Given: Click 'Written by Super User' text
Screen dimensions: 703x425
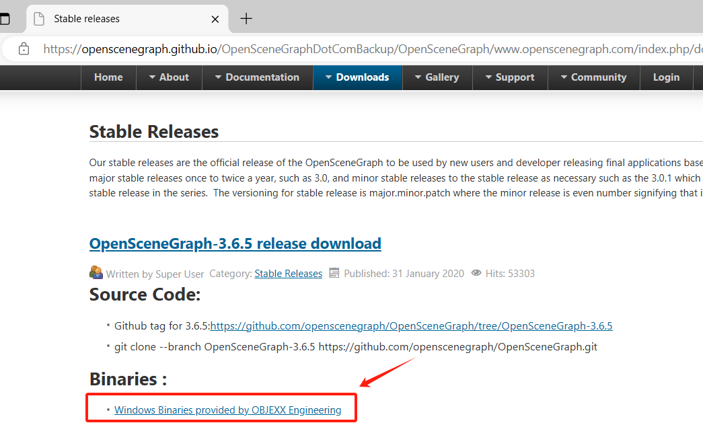Looking at the screenshot, I should click(x=155, y=274).
